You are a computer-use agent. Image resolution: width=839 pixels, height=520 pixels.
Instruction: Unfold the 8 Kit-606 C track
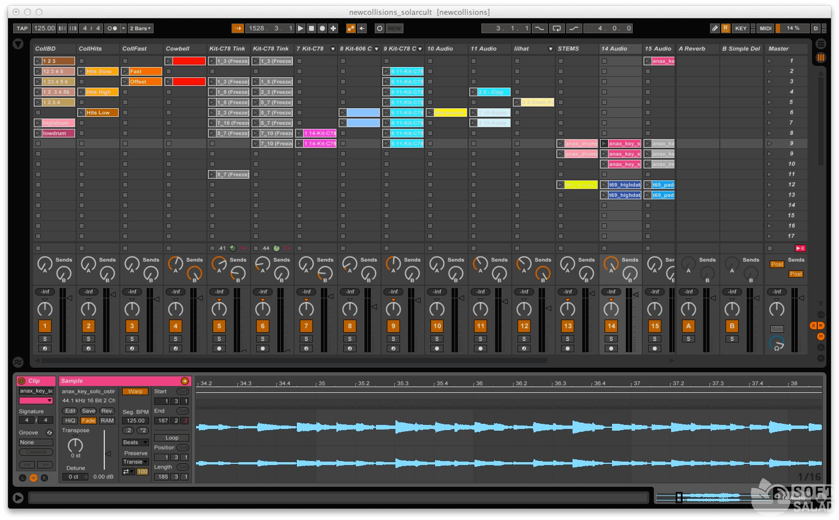(377, 49)
